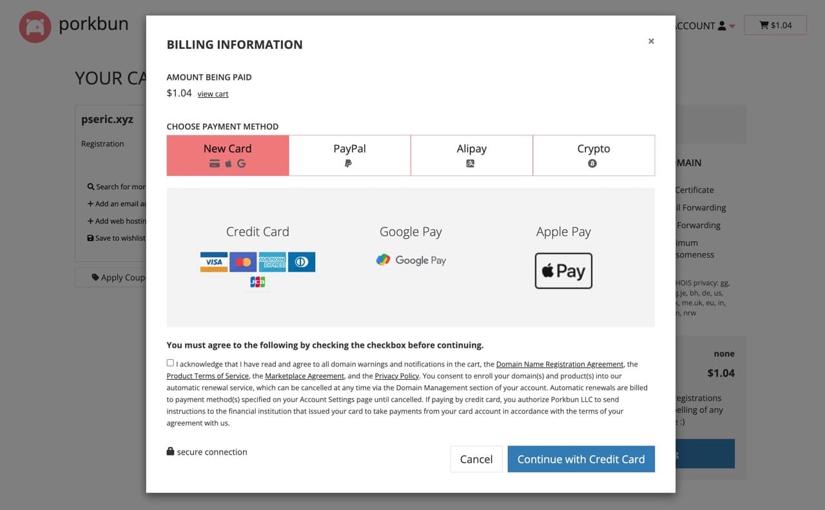Close the Billing Information dialog
The width and height of the screenshot is (825, 510).
pos(651,41)
